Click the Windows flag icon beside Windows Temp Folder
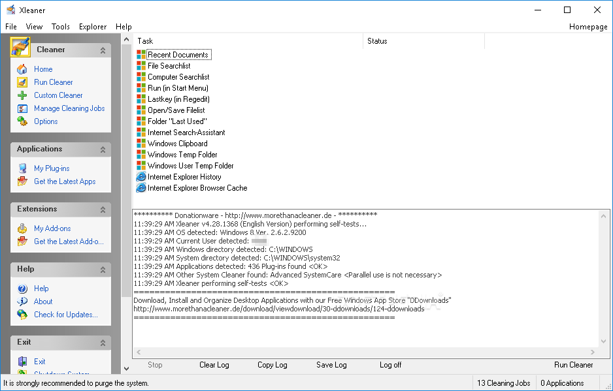Image resolution: width=613 pixels, height=391 pixels. [141, 155]
